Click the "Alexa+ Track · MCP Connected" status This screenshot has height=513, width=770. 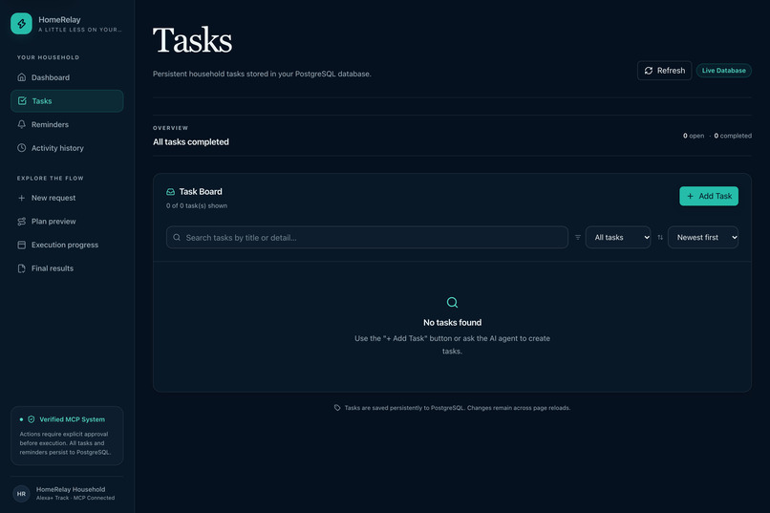[x=75, y=498]
